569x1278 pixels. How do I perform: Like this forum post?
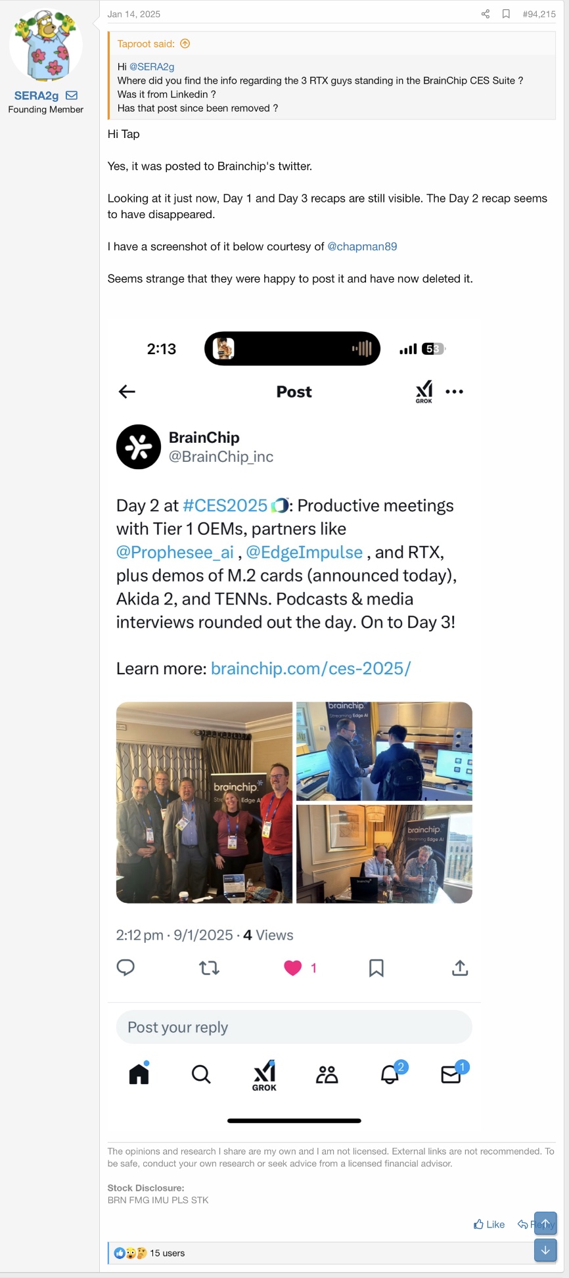point(489,1225)
